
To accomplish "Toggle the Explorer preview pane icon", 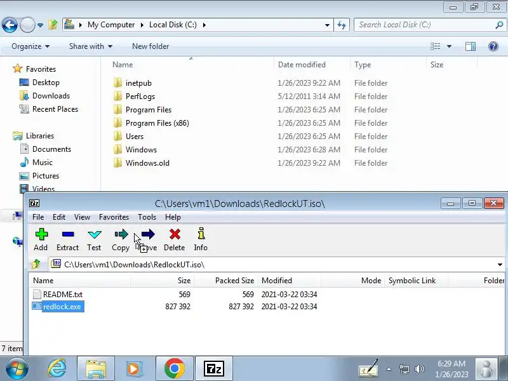I will click(471, 46).
